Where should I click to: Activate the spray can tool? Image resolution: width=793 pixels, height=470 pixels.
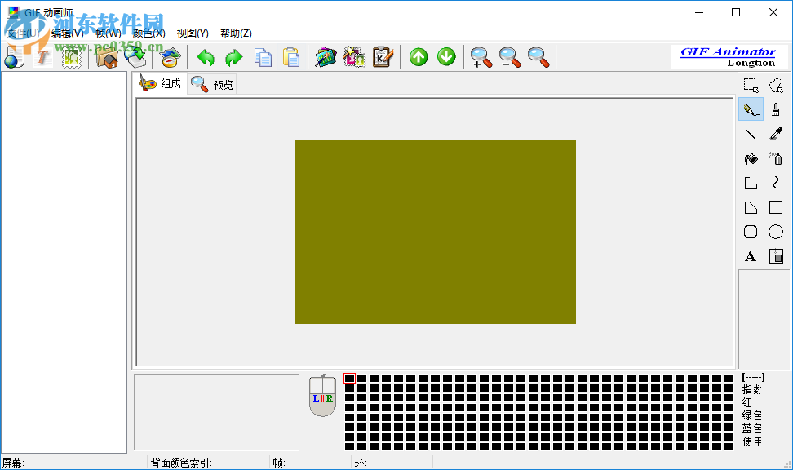tap(776, 159)
